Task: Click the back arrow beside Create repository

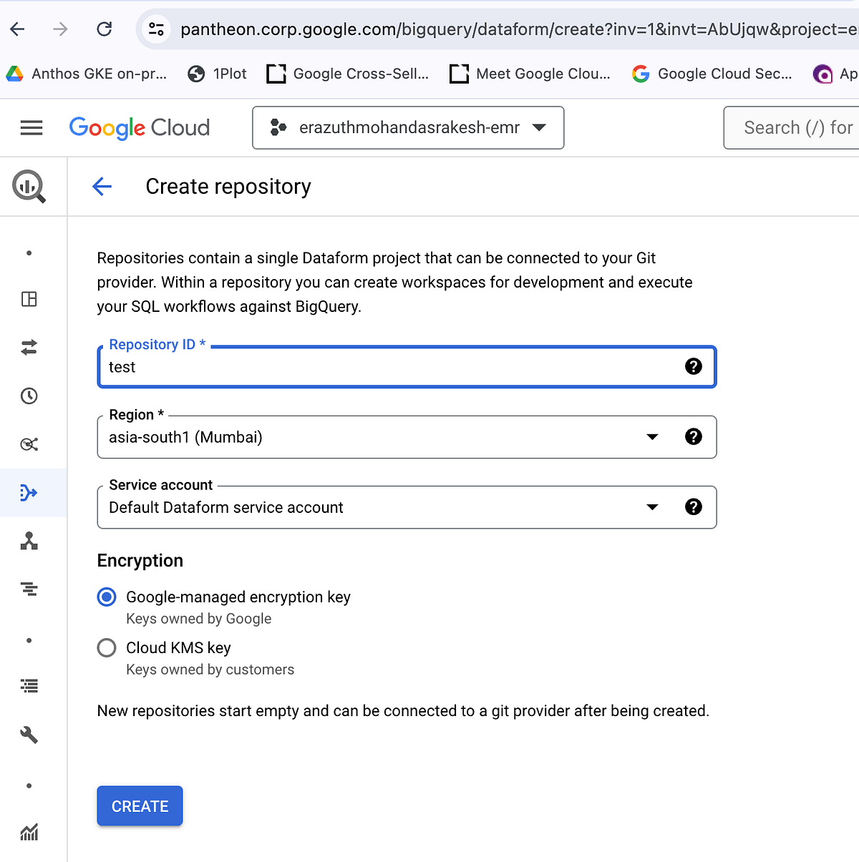Action: pyautogui.click(x=102, y=186)
